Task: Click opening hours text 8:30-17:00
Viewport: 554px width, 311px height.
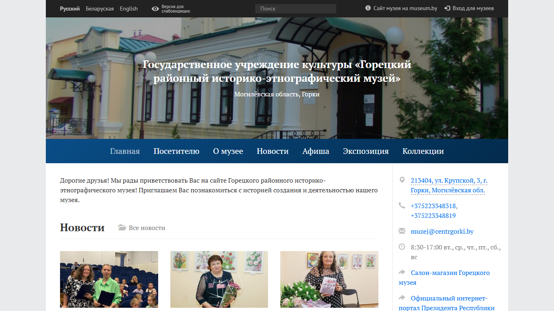Action: 456,252
